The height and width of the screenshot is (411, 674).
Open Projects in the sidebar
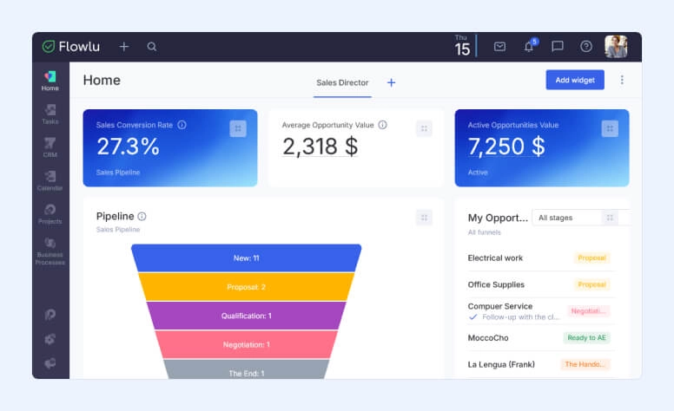point(50,213)
